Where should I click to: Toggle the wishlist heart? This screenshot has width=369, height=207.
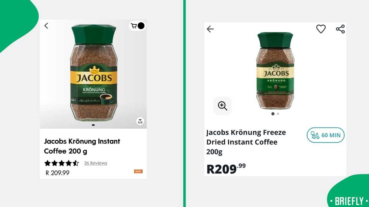[321, 29]
